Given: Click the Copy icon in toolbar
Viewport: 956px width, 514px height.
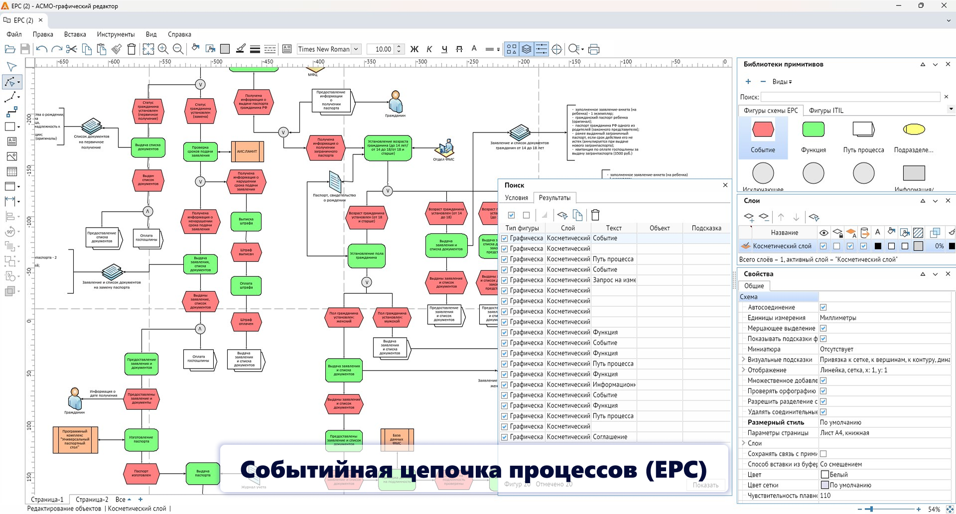Looking at the screenshot, I should coord(87,49).
